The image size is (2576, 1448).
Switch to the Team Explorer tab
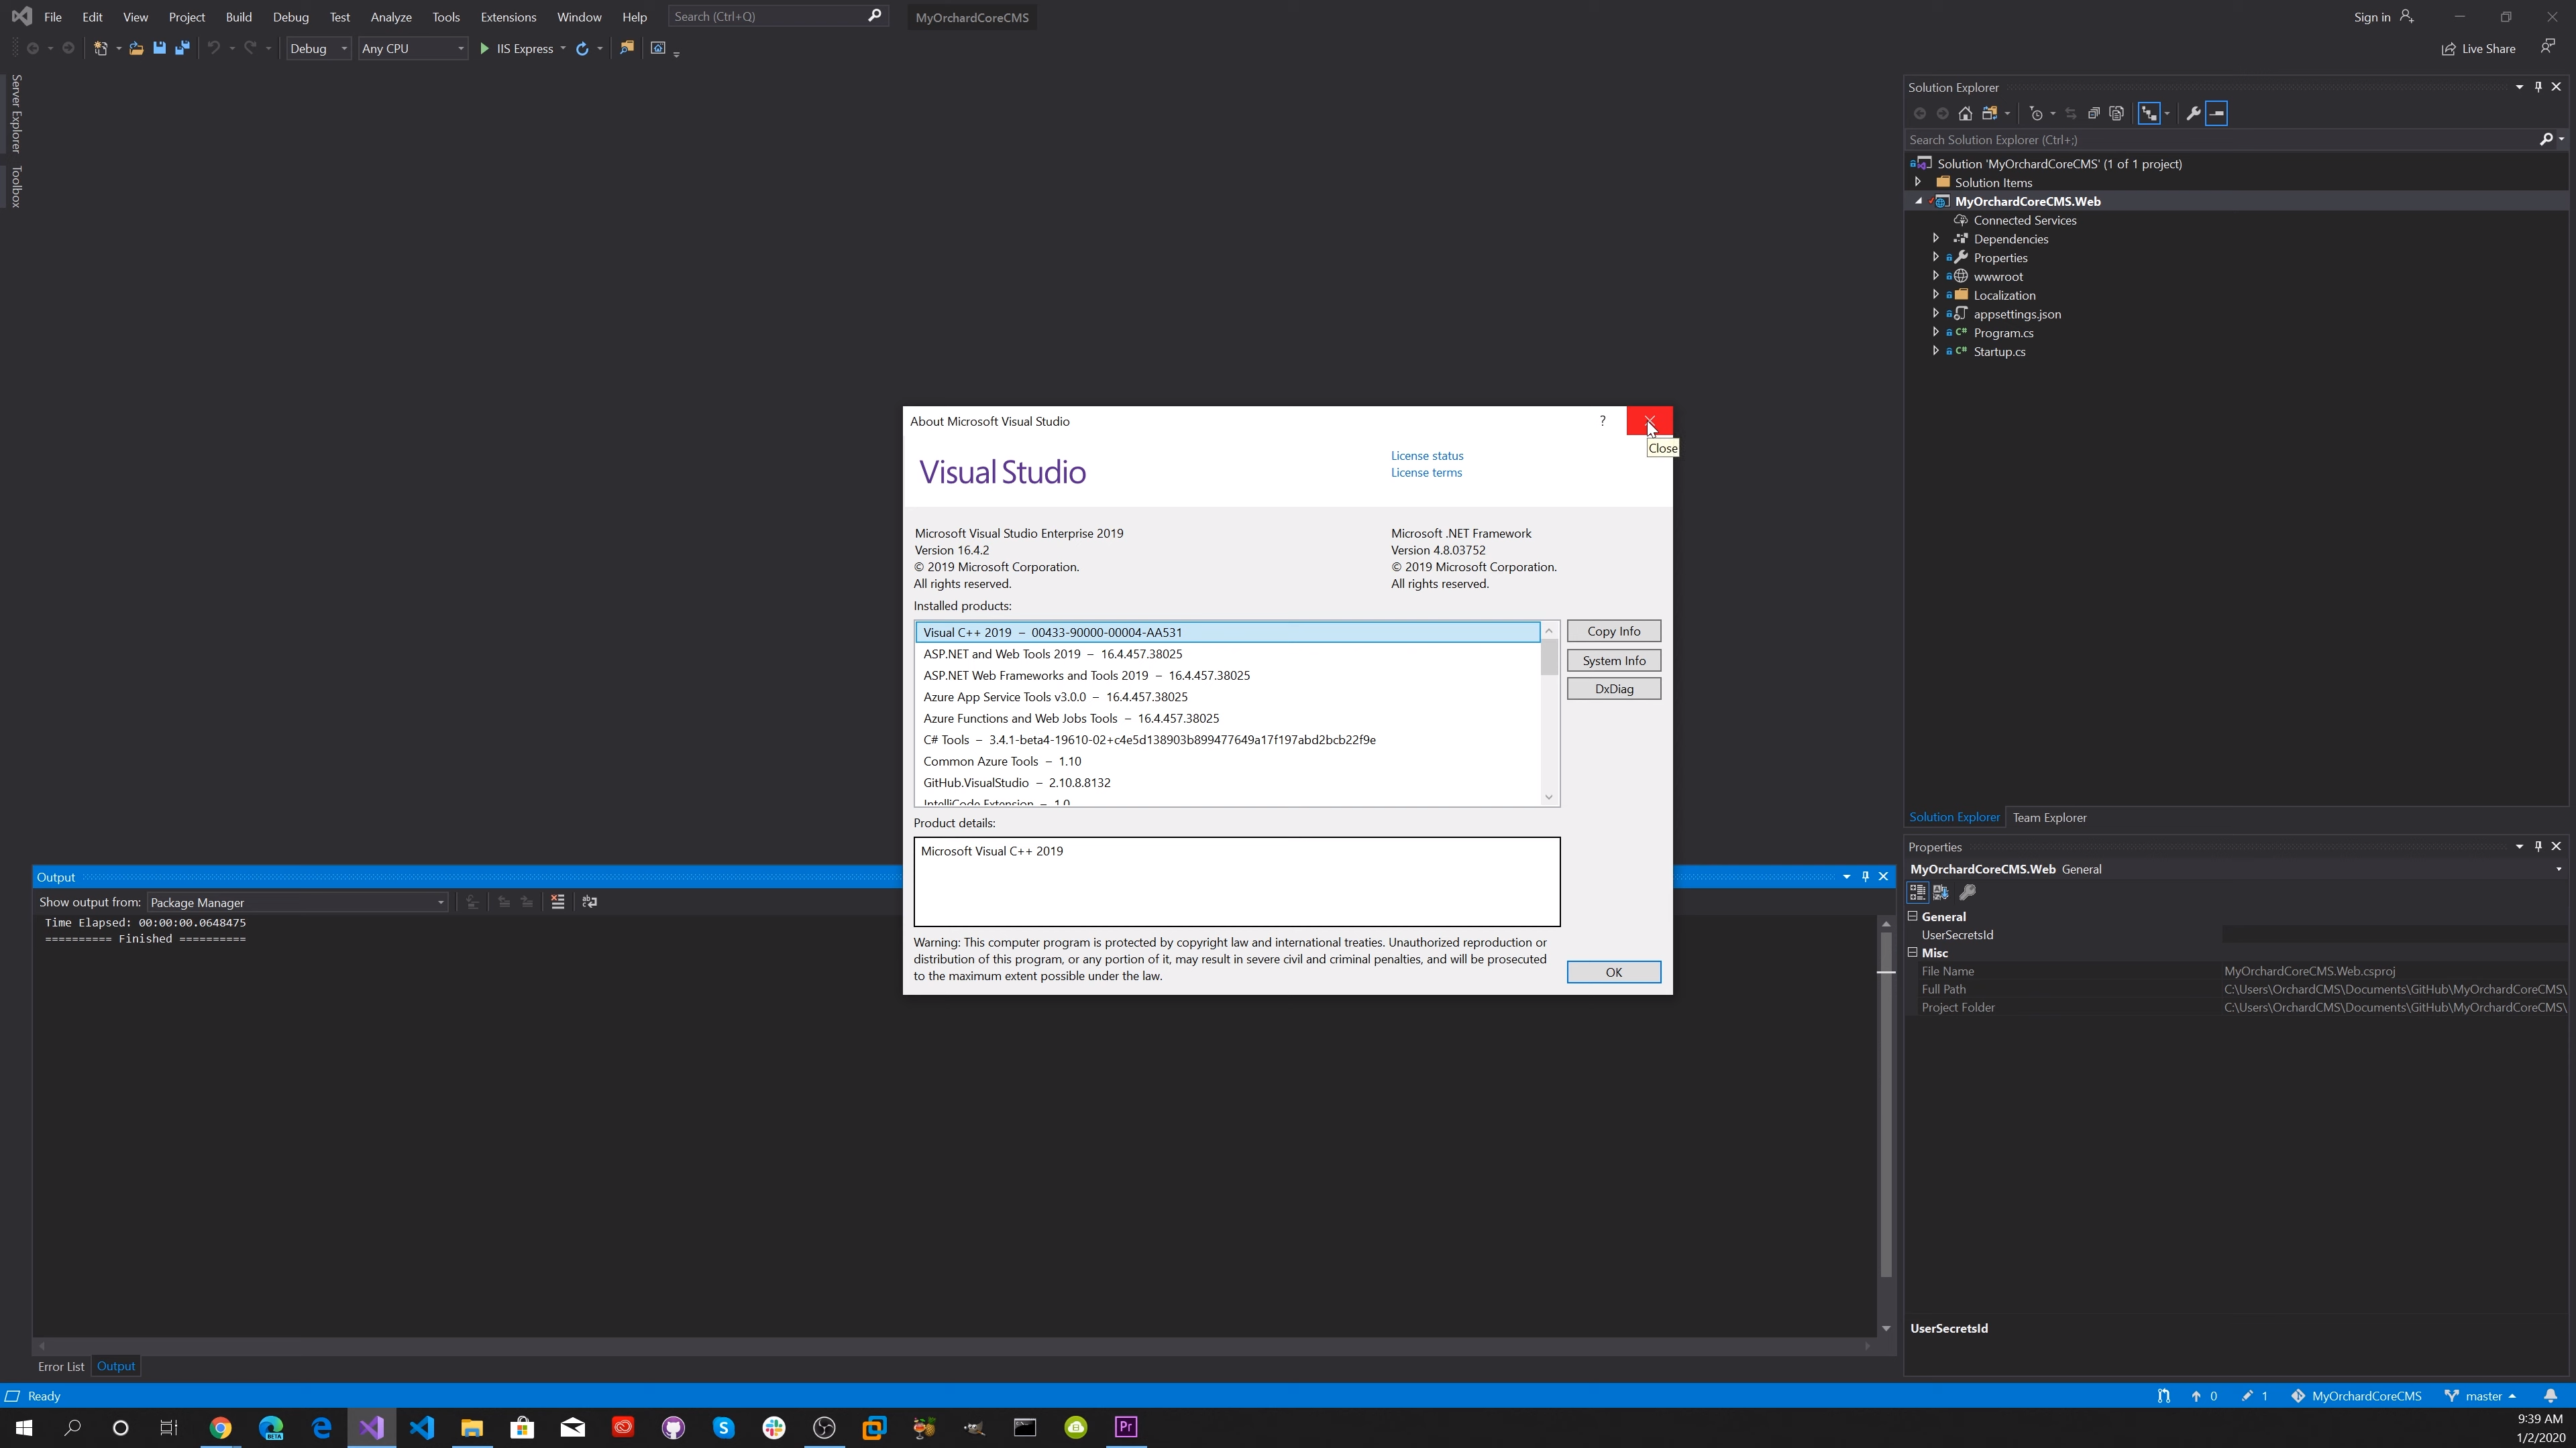(x=2049, y=817)
